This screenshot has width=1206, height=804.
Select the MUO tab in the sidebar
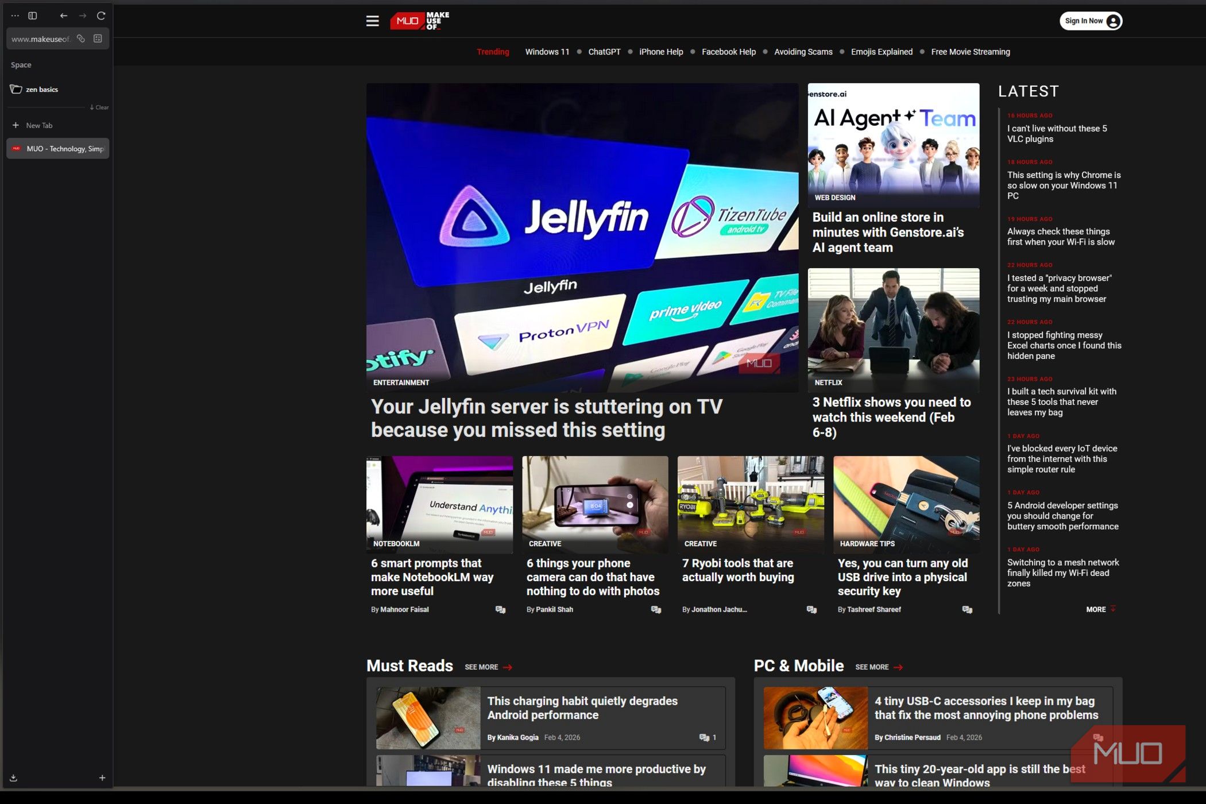tap(57, 149)
